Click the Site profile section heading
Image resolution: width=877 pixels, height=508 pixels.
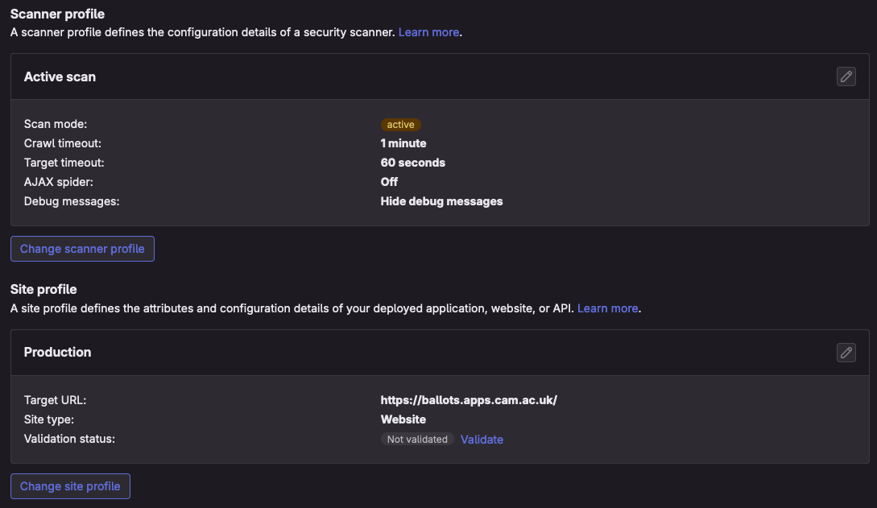click(x=43, y=289)
